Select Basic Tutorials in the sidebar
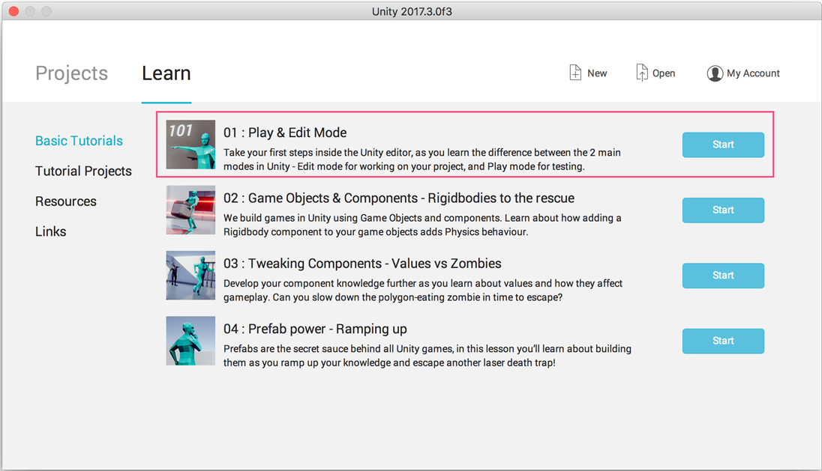The image size is (822, 471). tap(79, 141)
